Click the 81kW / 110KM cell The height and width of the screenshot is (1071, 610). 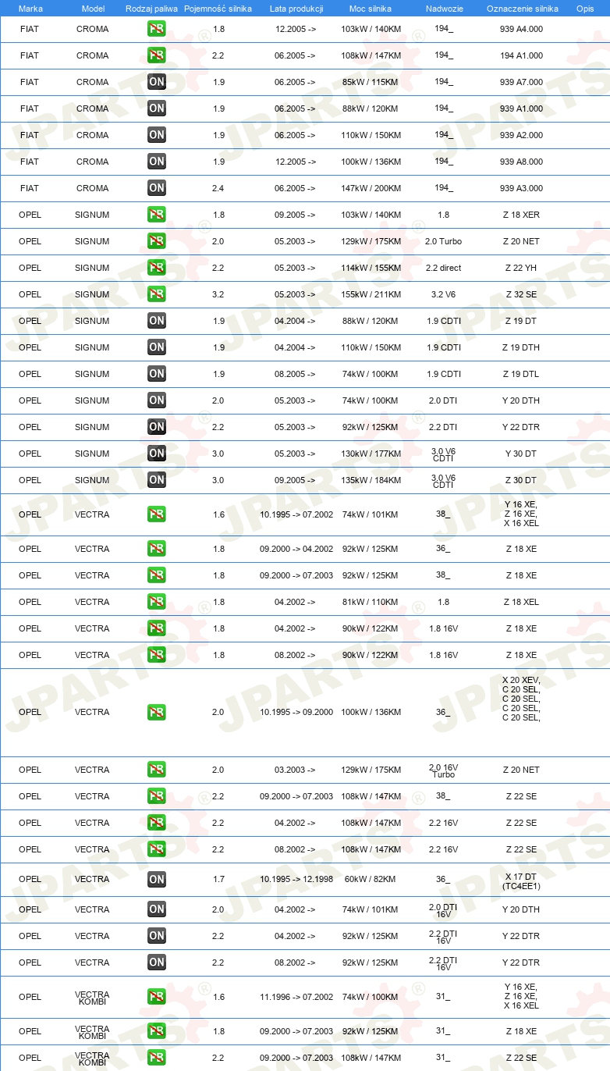tap(371, 602)
